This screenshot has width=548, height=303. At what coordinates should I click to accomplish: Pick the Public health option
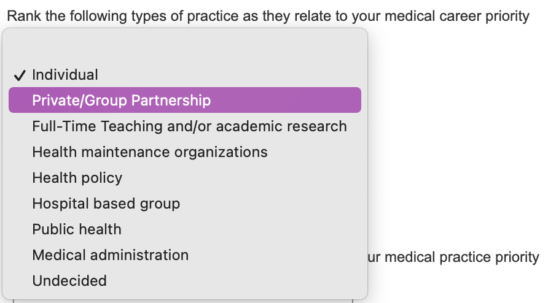coord(77,229)
